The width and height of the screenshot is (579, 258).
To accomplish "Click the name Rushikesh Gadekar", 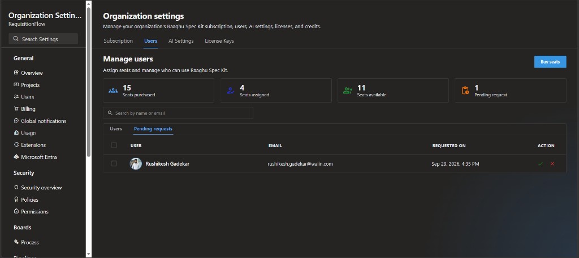I will (167, 164).
